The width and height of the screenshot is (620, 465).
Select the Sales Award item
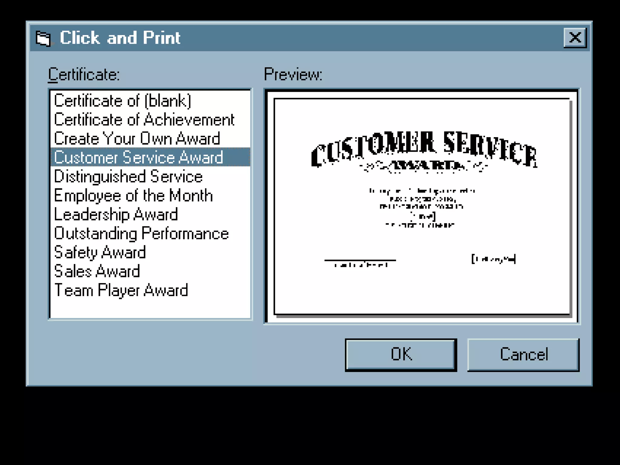[x=97, y=271]
